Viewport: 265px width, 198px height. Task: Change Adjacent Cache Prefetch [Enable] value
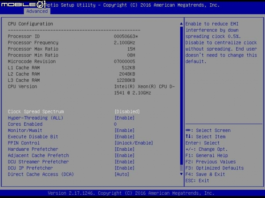tap(124, 155)
